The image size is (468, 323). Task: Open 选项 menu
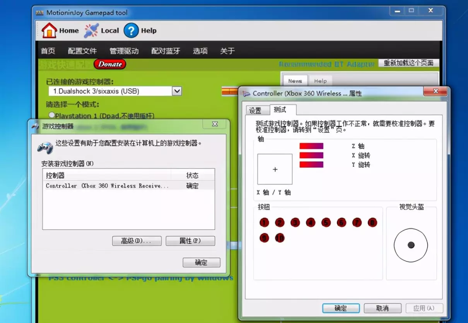200,51
